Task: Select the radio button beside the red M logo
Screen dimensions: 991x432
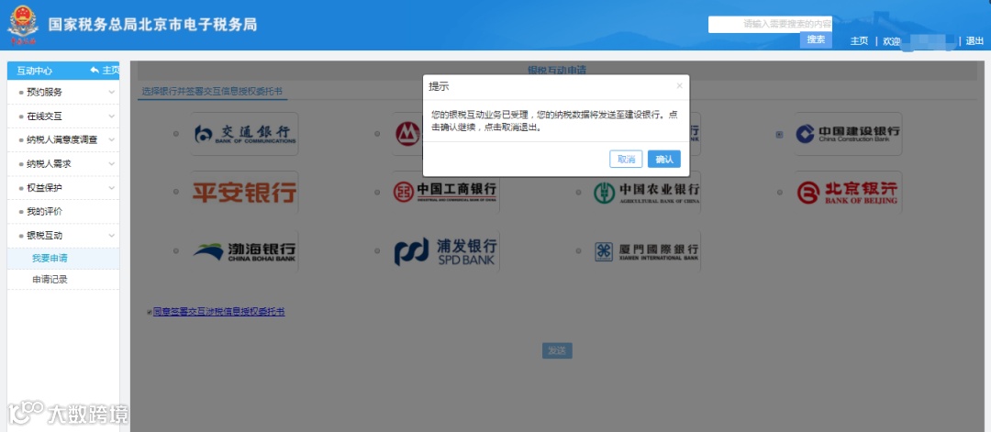Action: point(377,134)
